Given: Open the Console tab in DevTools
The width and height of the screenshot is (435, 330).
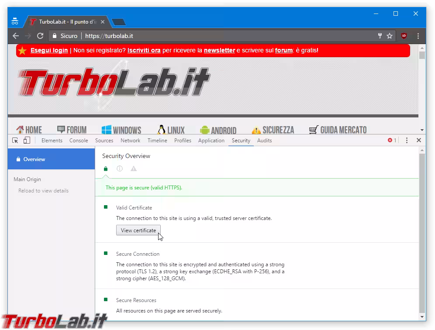Looking at the screenshot, I should [x=79, y=141].
